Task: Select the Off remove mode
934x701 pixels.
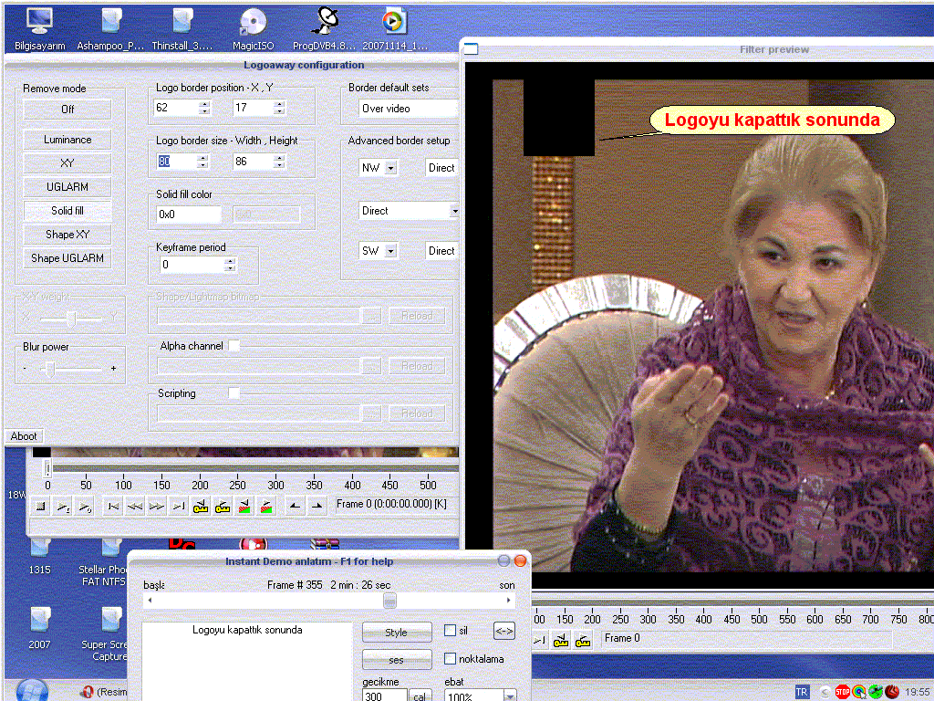Action: click(x=67, y=110)
